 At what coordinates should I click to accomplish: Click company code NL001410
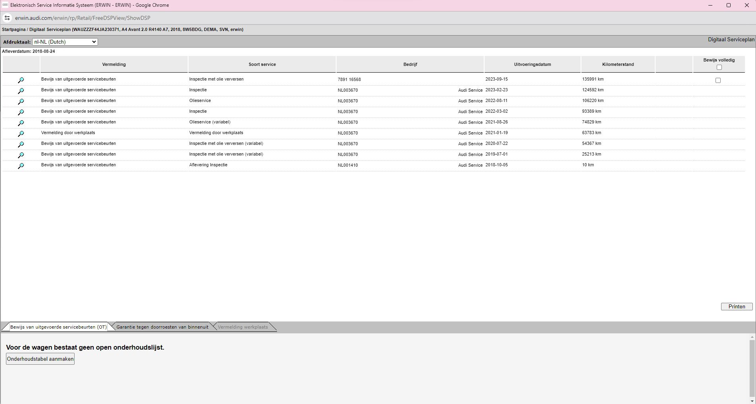point(348,165)
